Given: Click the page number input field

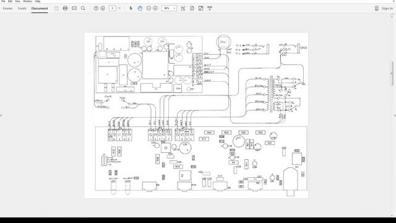Looking at the screenshot, I should click(113, 8).
